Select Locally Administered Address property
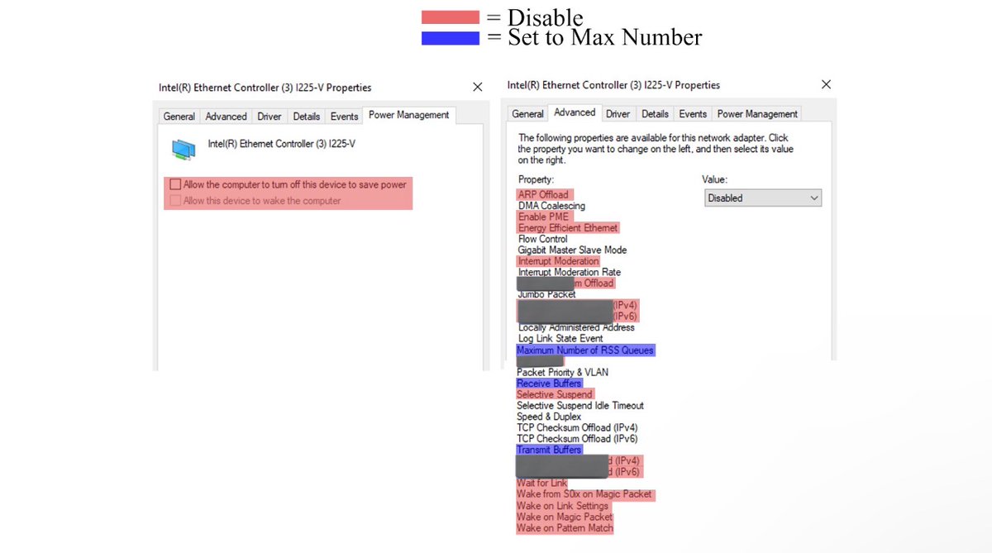Screen dimensions: 992x553 click(576, 327)
